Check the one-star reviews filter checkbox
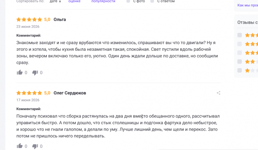This screenshot has height=150, width=258. tap(240, 70)
